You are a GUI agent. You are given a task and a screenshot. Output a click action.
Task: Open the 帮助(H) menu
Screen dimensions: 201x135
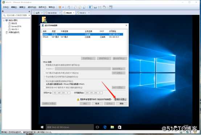52,7
